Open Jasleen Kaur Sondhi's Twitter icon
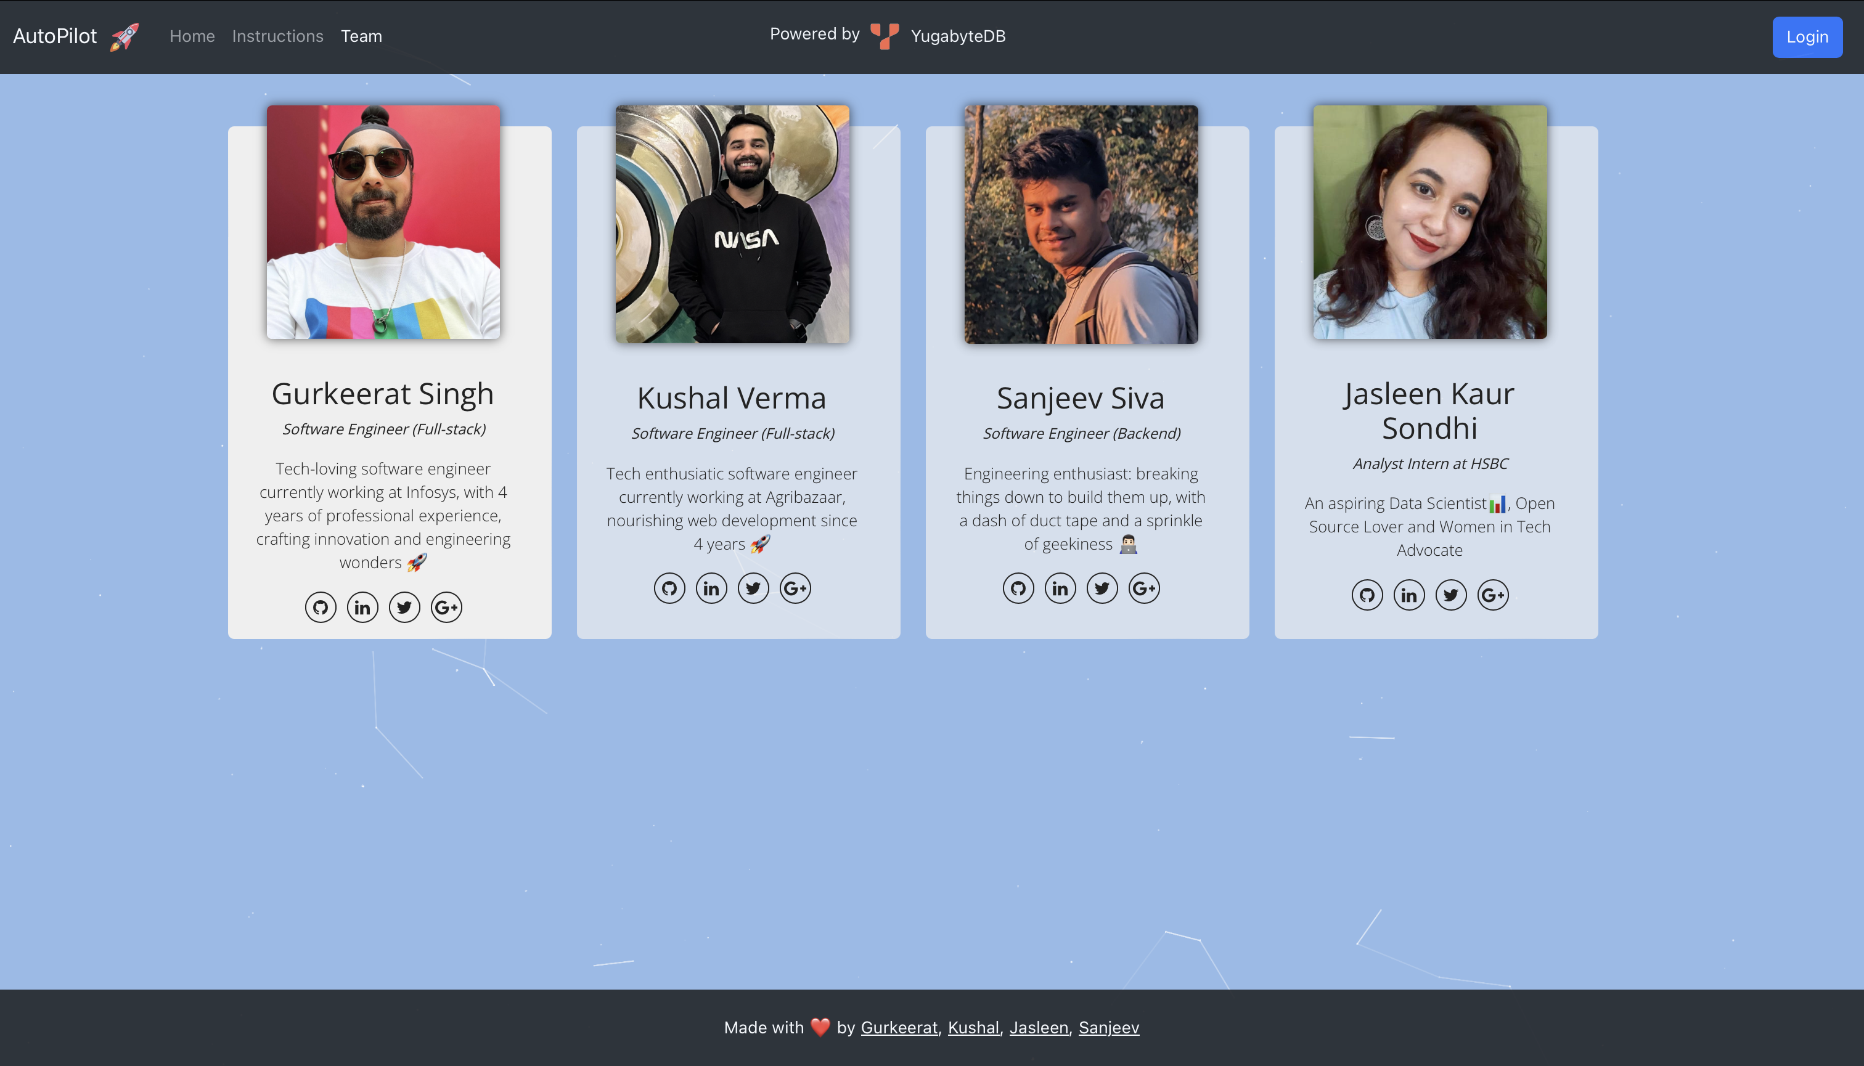1864x1066 pixels. 1450,595
